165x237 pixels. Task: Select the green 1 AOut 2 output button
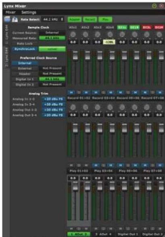(79, 234)
